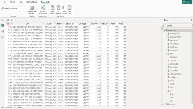Click the row with Sl.No 11,558

pyautogui.click(x=66, y=27)
